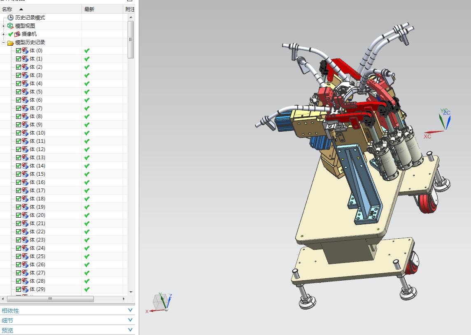Click the view triad orientation cube
This screenshot has height=335, width=471.
coord(160,302)
